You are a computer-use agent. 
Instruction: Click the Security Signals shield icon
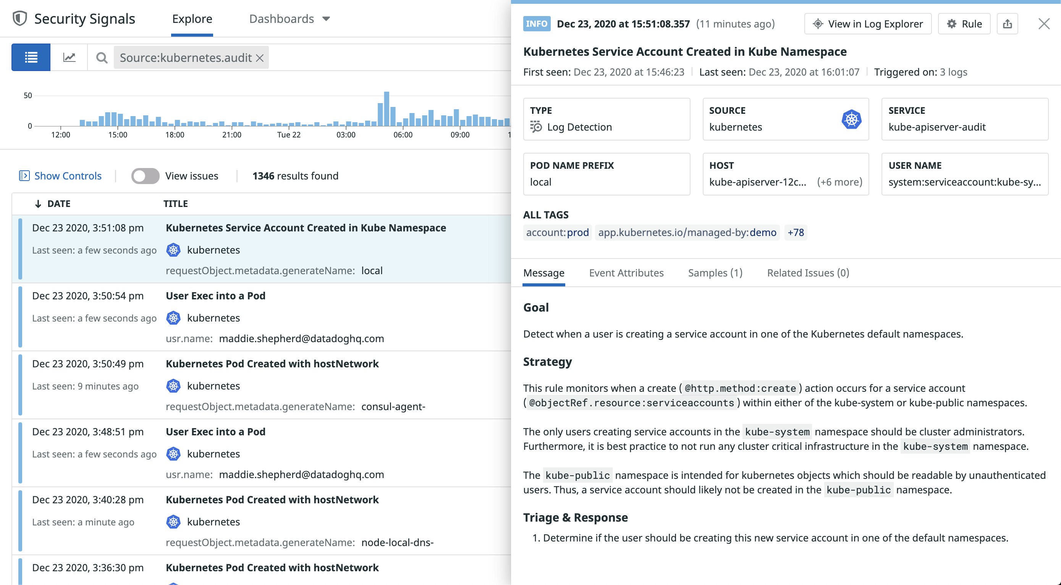click(20, 19)
